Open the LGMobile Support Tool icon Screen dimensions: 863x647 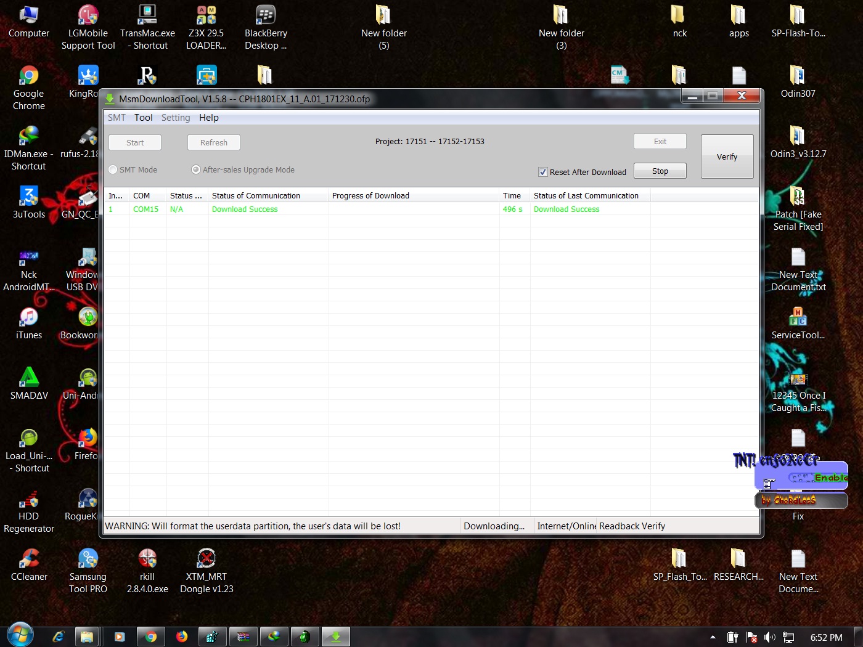pyautogui.click(x=88, y=28)
